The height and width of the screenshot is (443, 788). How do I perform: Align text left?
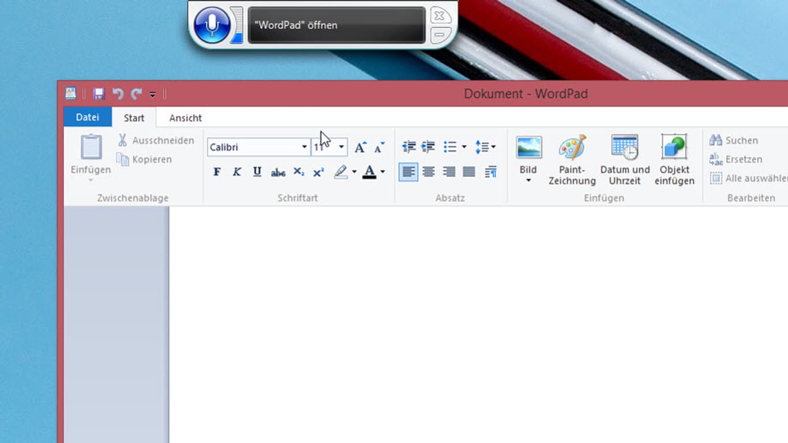408,172
